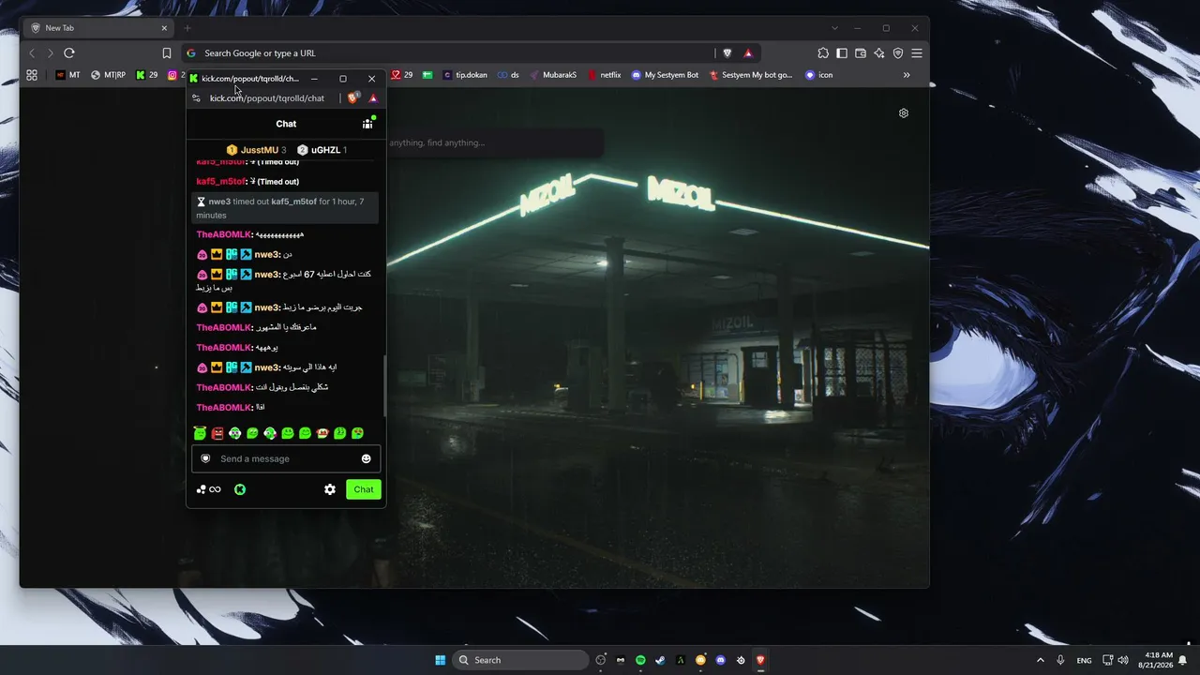The height and width of the screenshot is (675, 1200).
Task: Expand the bookmarks overflow chevron
Action: (x=907, y=75)
